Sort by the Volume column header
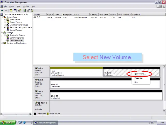Screen dimensions: 166x125 click(40, 15)
